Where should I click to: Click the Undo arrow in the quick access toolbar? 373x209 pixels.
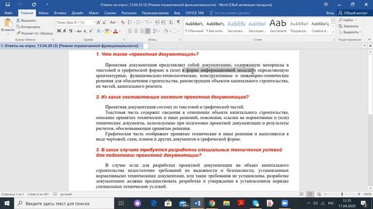click(20, 5)
